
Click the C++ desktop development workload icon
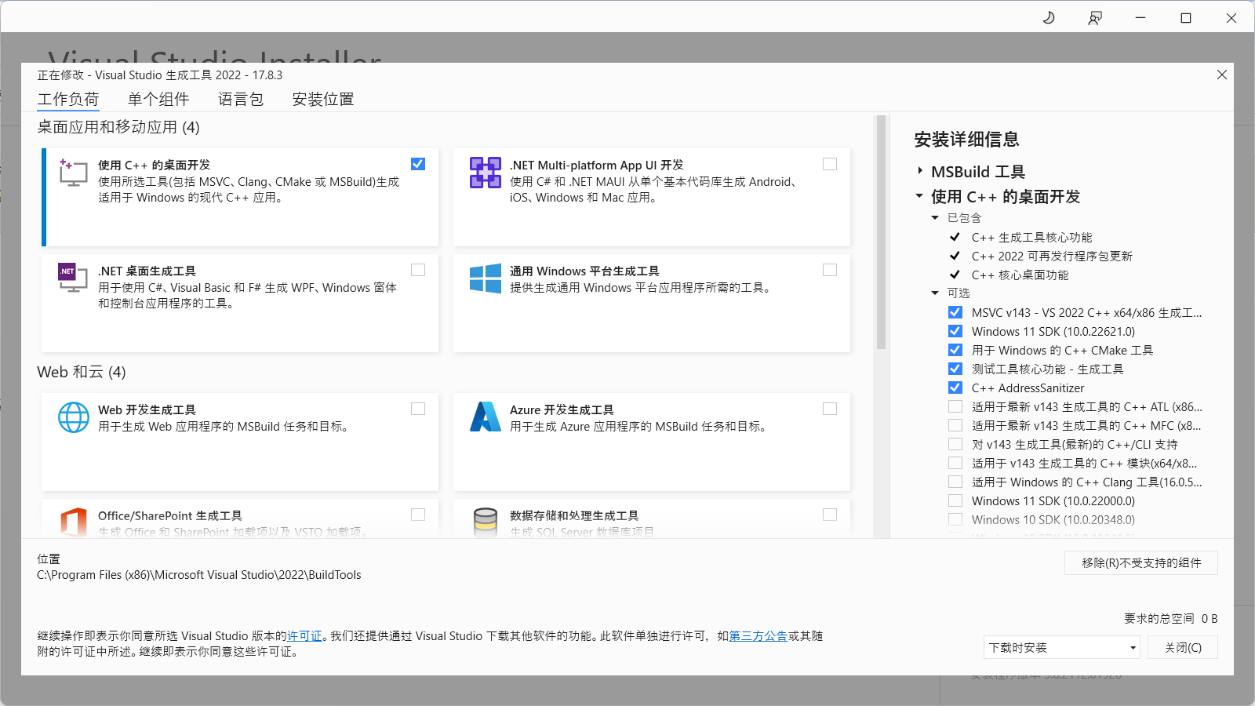click(73, 172)
